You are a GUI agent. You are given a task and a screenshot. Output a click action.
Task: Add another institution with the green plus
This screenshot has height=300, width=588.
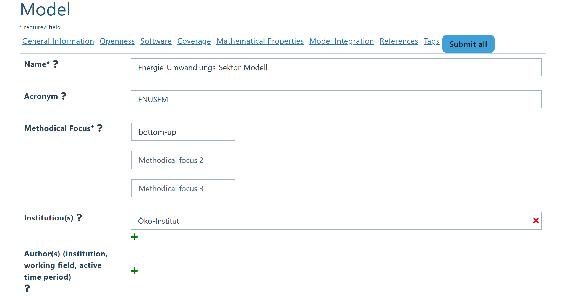pyautogui.click(x=134, y=237)
